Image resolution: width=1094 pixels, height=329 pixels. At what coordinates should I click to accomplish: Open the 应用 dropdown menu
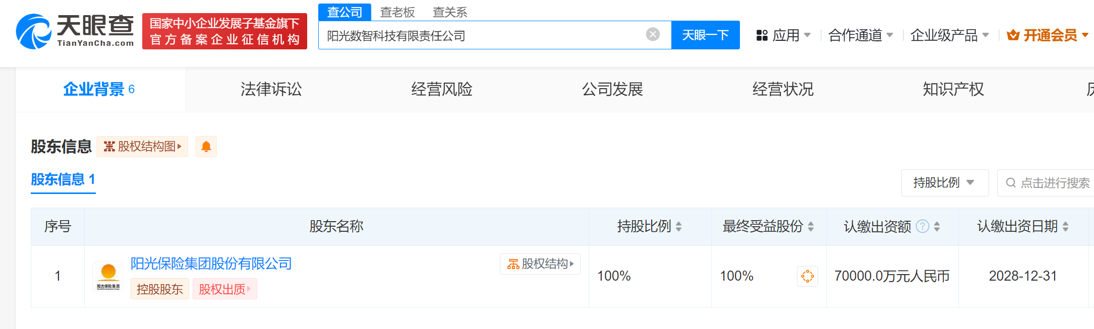pos(783,35)
